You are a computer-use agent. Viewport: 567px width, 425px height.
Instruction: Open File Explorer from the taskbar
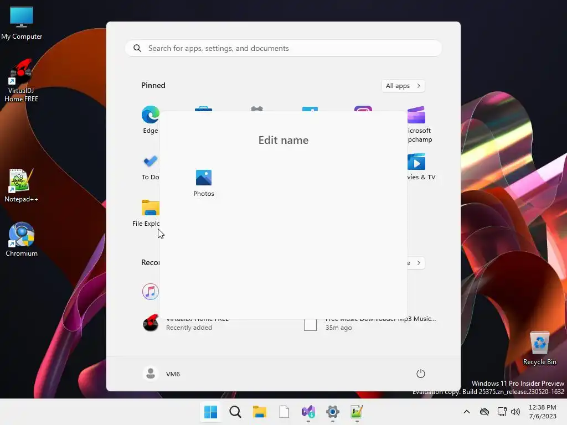point(259,412)
